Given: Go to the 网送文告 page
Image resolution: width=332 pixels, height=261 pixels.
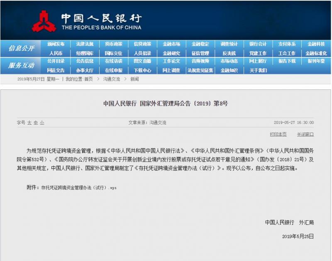Looking at the screenshot, I should click(56, 70).
